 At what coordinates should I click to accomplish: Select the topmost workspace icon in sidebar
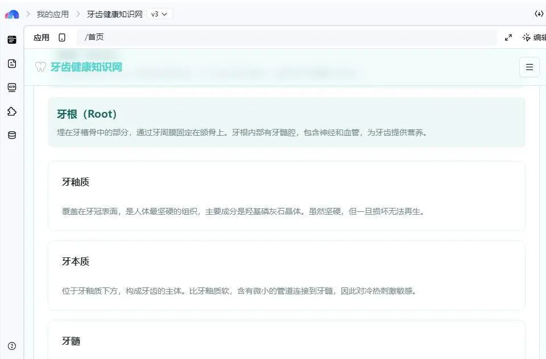(x=11, y=39)
